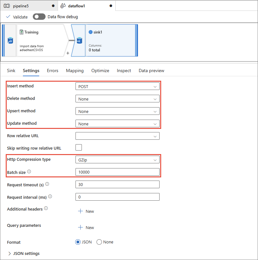This screenshot has width=258, height=260.
Task: Click the dataflow1 tab data flow icon
Action: (x=63, y=6)
